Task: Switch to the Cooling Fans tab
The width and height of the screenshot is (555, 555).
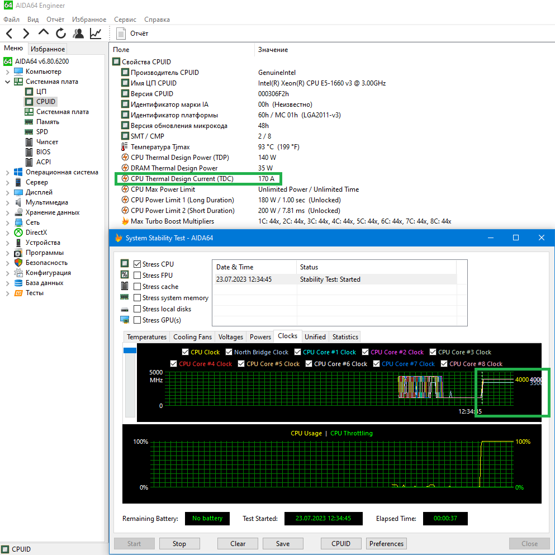Action: [x=192, y=337]
